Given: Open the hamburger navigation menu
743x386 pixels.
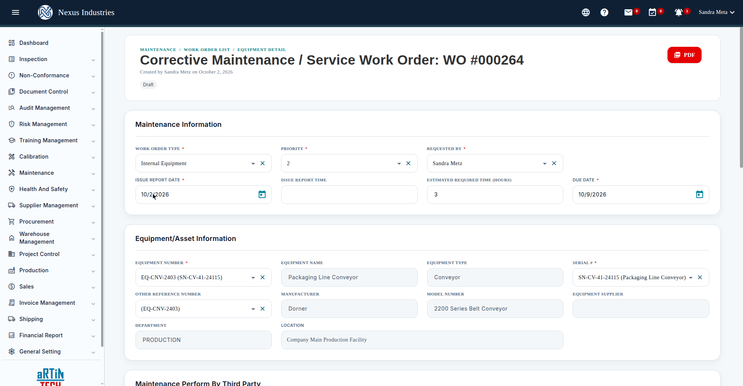Looking at the screenshot, I should point(15,12).
